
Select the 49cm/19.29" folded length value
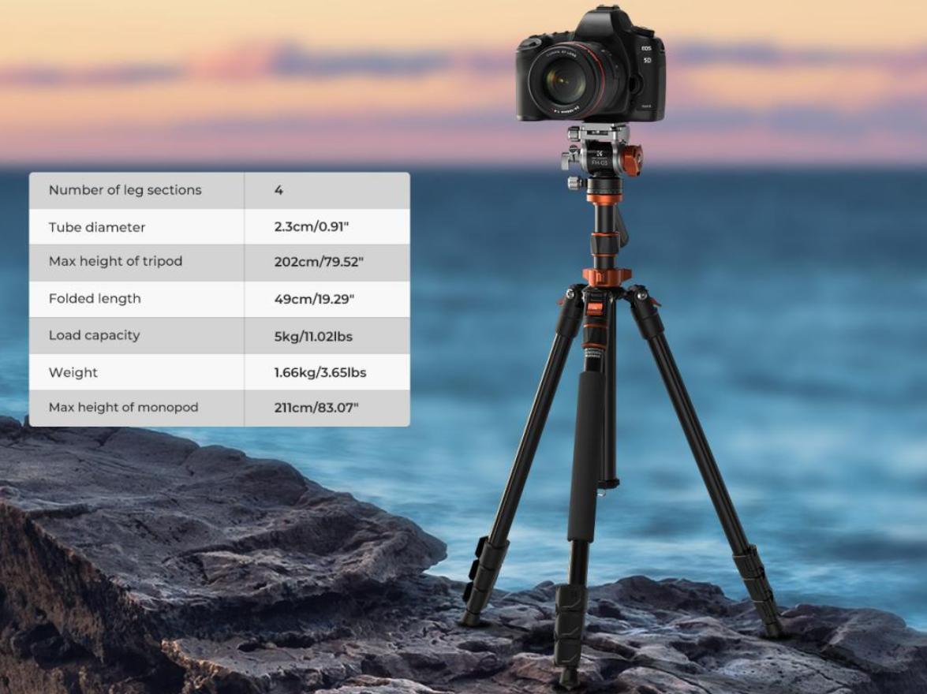[x=316, y=299]
